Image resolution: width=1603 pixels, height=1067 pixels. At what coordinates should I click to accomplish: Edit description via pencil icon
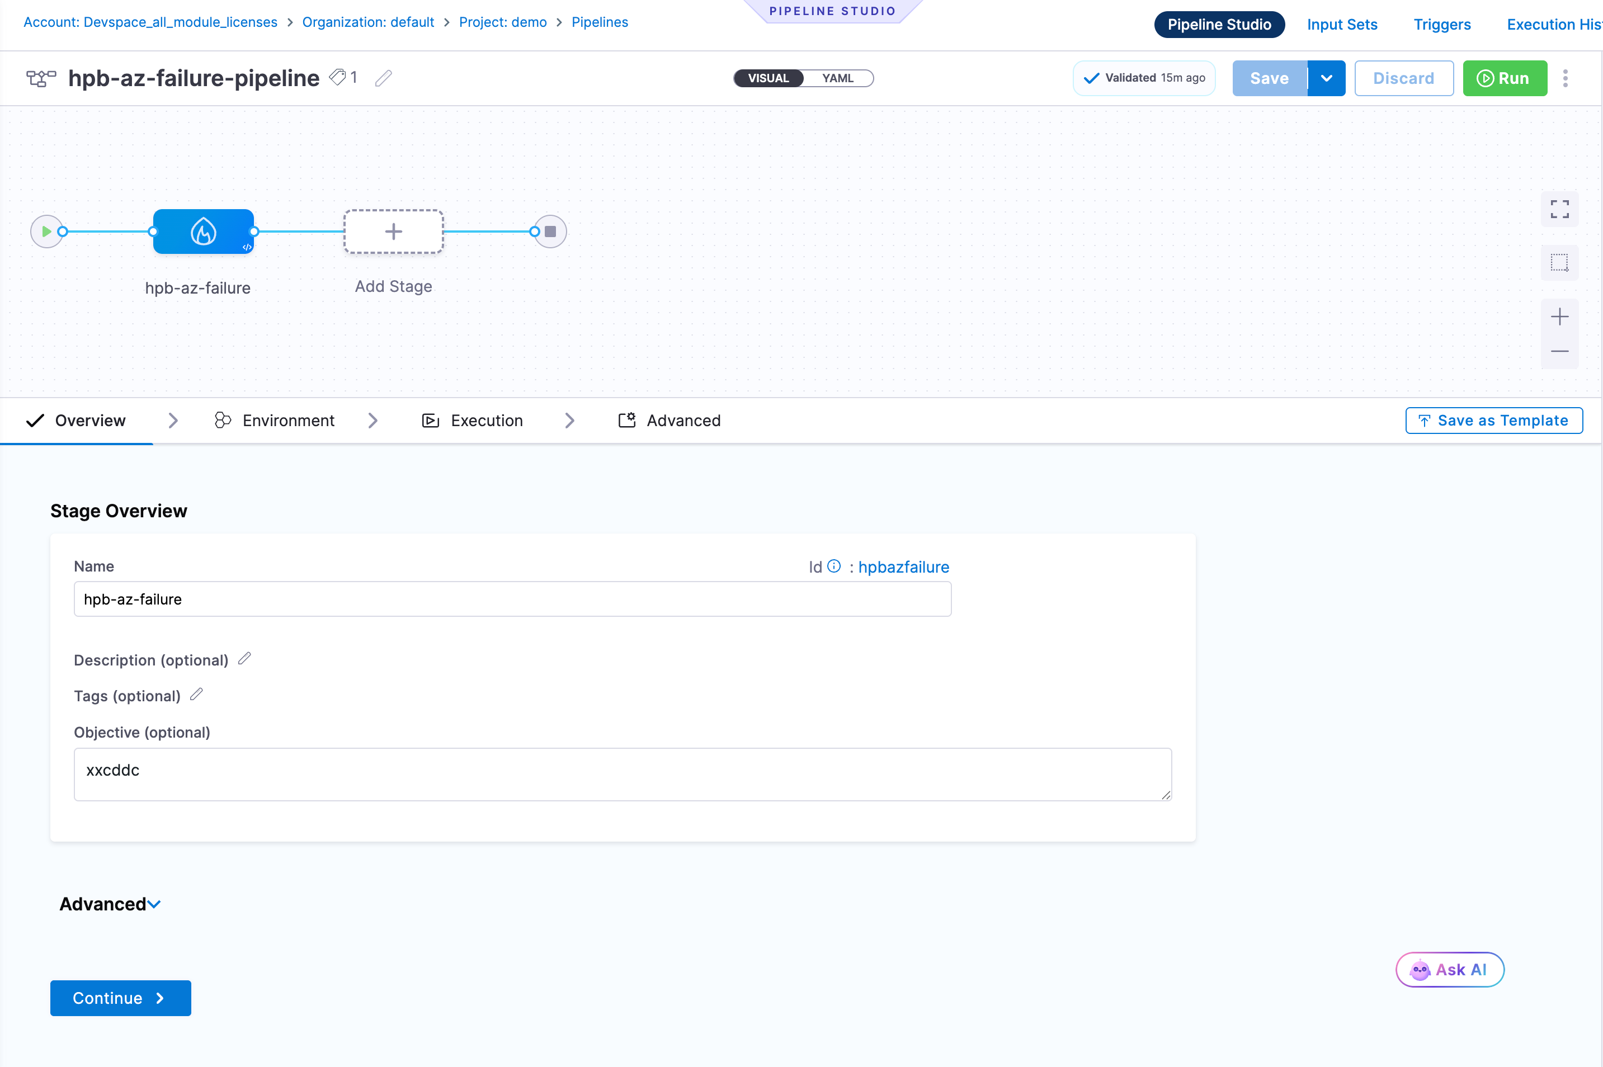click(245, 659)
